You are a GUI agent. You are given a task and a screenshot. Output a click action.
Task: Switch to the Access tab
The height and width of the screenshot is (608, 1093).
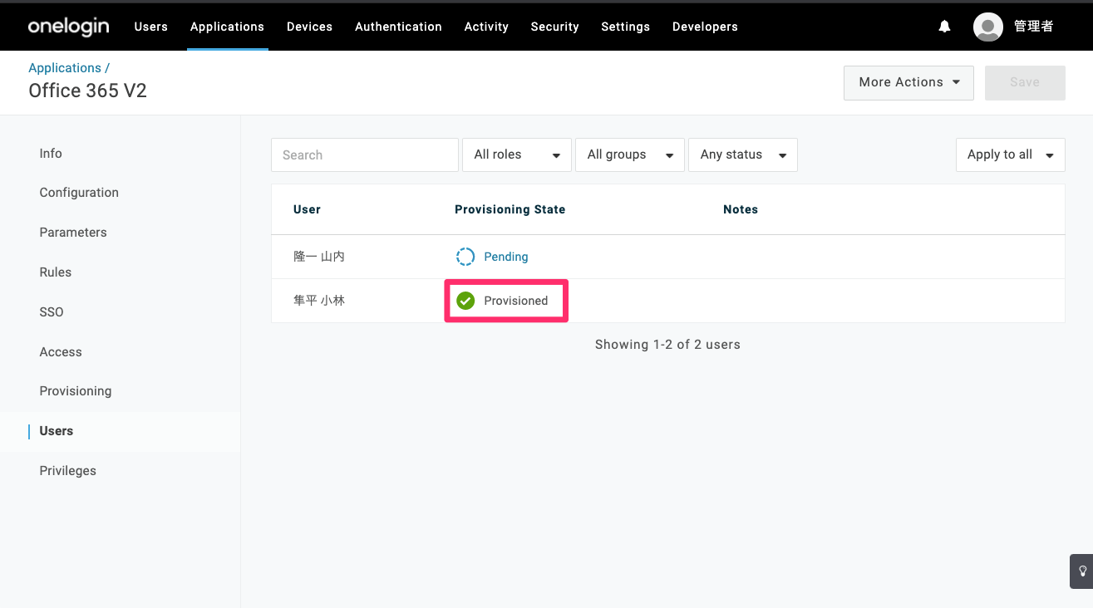pos(61,352)
